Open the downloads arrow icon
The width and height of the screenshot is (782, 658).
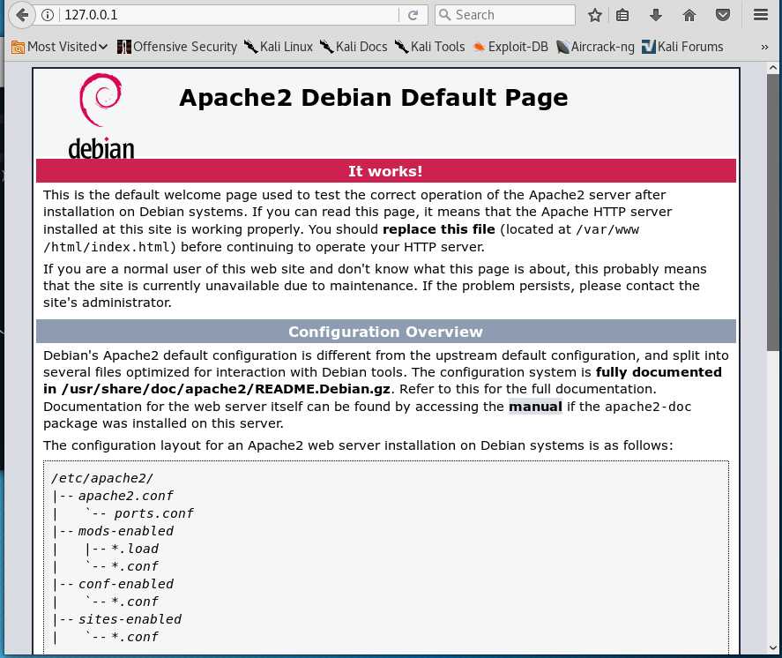click(x=656, y=16)
